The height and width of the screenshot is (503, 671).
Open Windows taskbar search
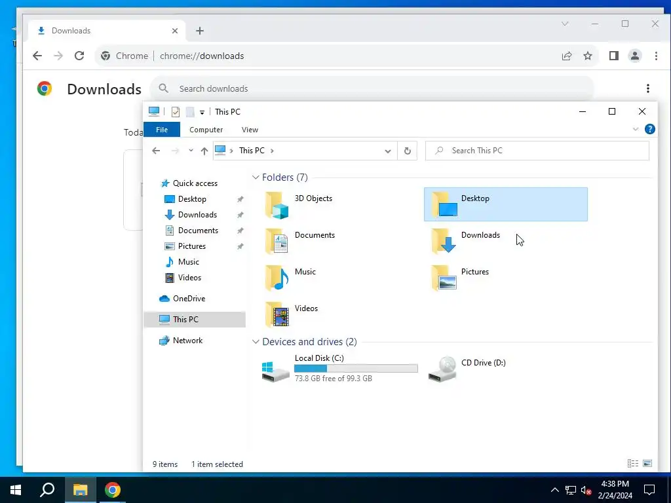(x=47, y=490)
